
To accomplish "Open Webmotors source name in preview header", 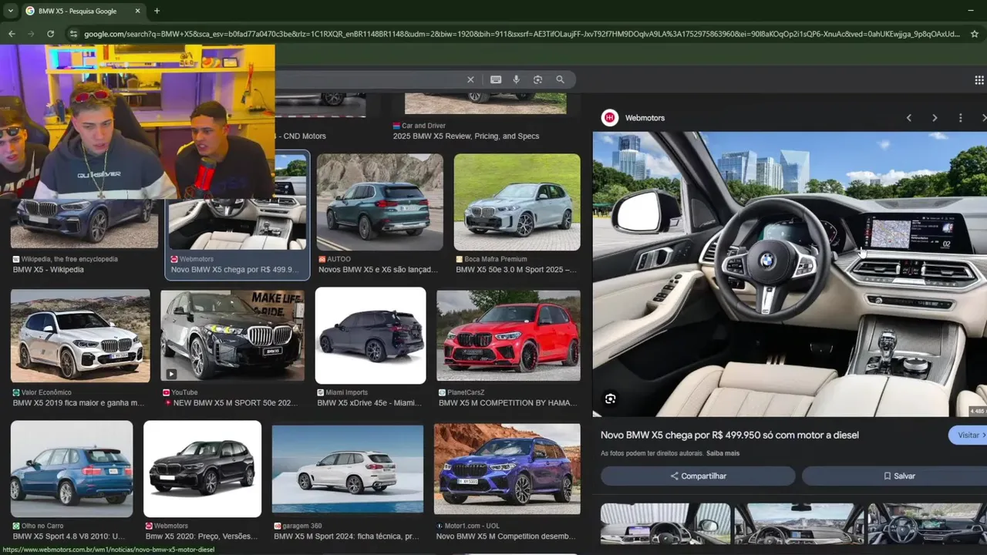I will pyautogui.click(x=645, y=118).
